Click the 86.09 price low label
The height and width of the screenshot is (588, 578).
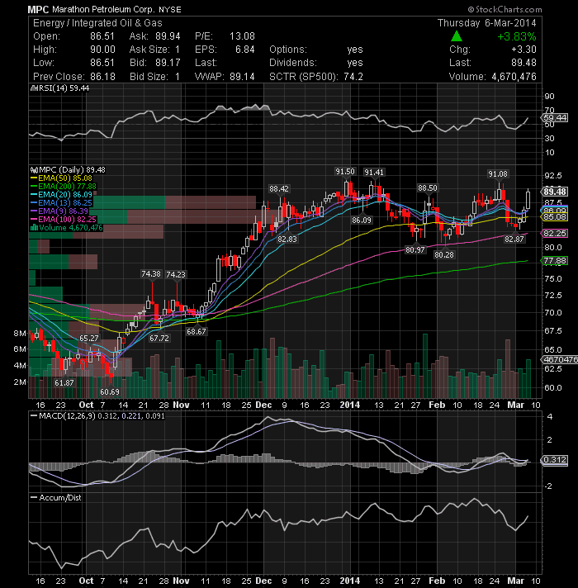pos(362,220)
